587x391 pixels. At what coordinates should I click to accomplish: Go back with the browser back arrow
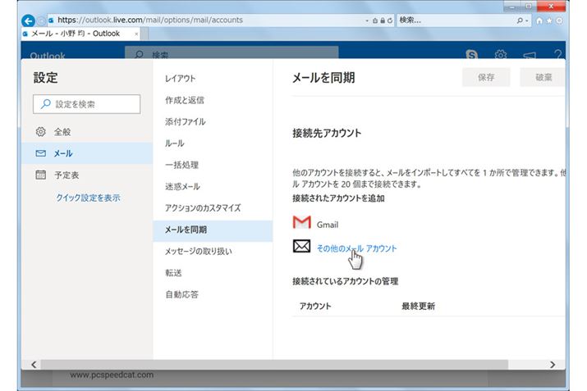pyautogui.click(x=29, y=20)
